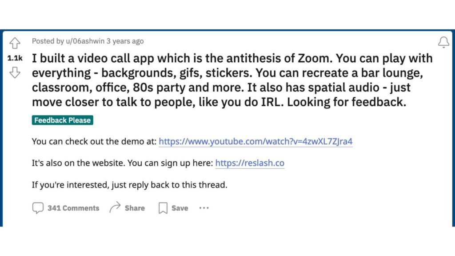Image resolution: width=455 pixels, height=256 pixels.
Task: Open the three-dot more options menu
Action: click(204, 208)
